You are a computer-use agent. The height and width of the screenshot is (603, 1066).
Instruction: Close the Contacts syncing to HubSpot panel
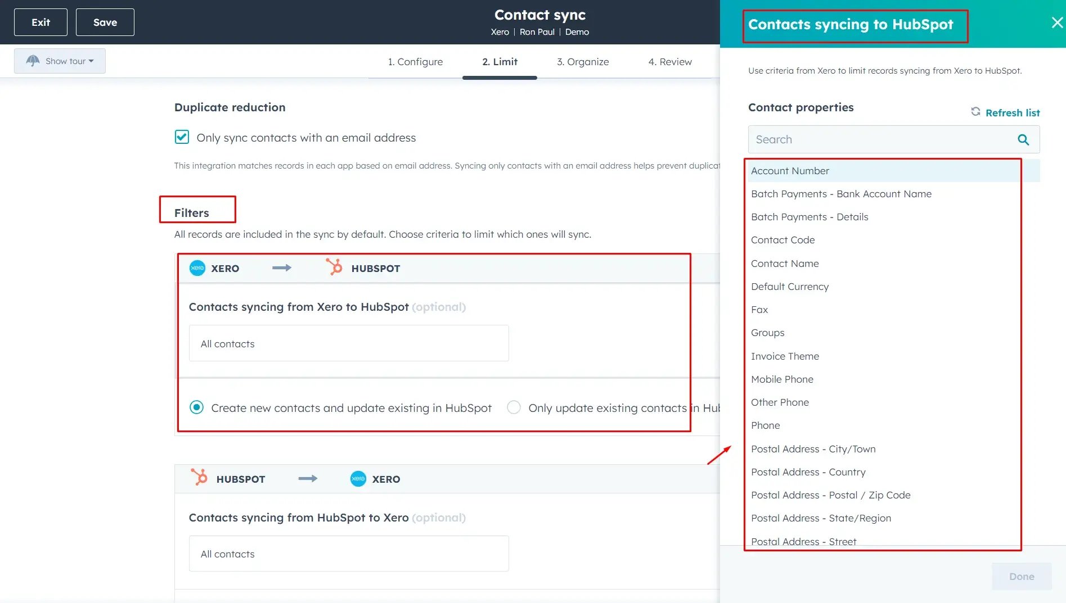tap(1056, 22)
